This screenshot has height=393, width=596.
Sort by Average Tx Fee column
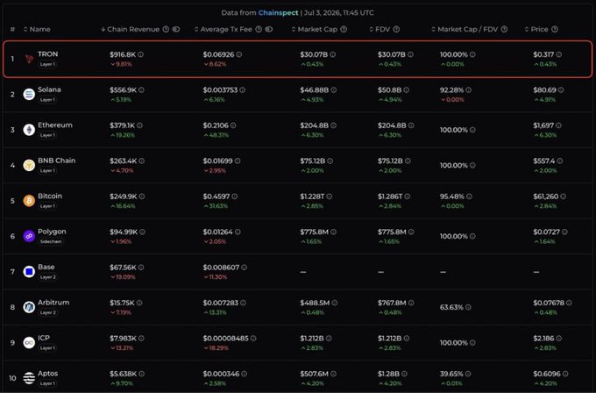click(223, 29)
